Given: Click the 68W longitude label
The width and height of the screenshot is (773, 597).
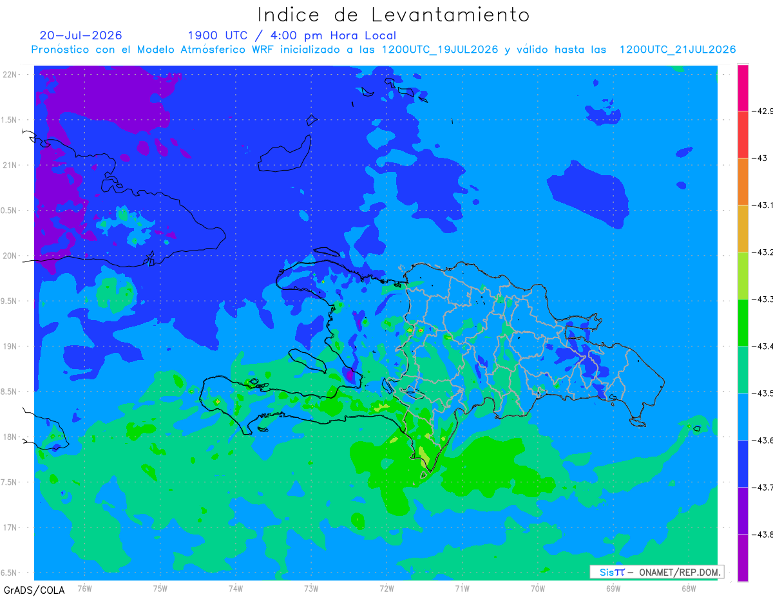Looking at the screenshot, I should click(x=689, y=588).
